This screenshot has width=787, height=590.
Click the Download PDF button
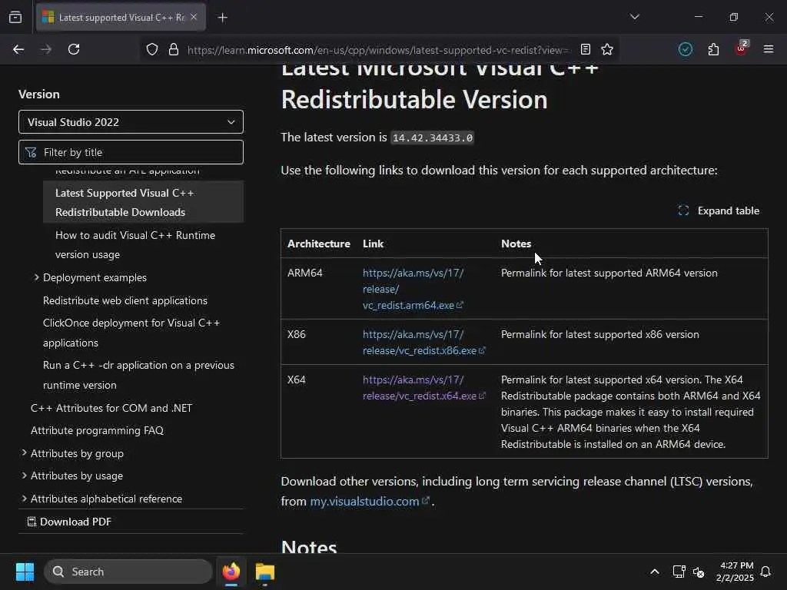(69, 522)
